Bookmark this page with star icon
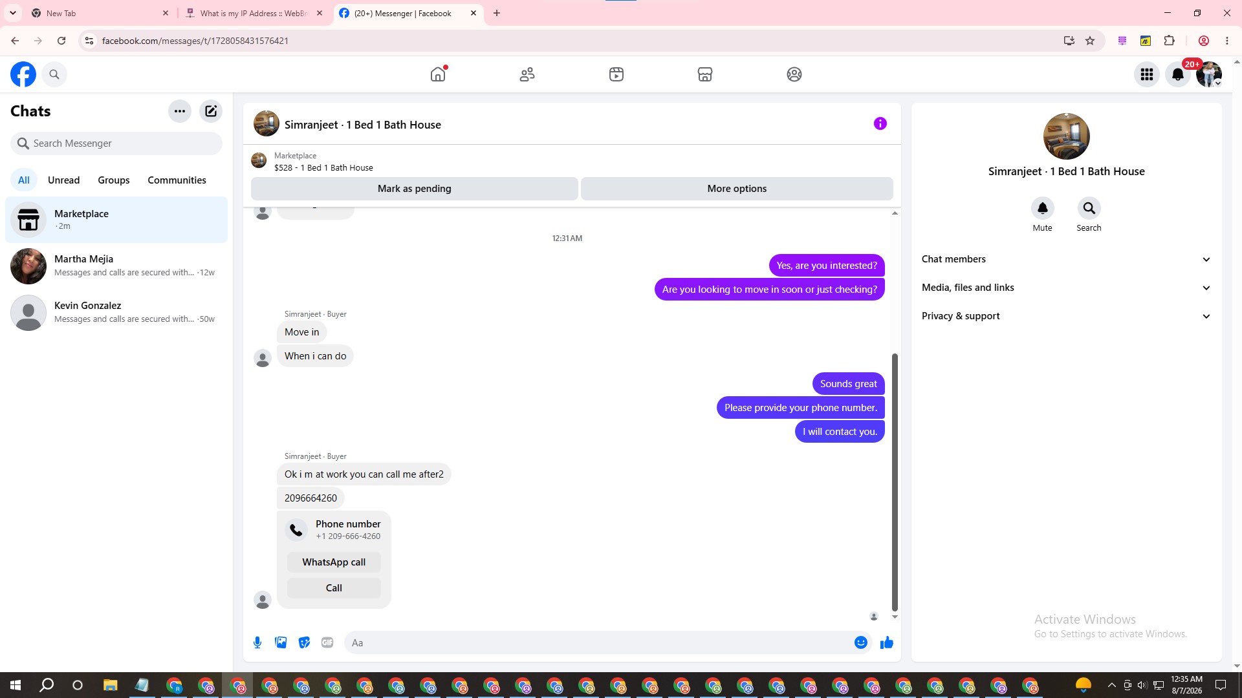The width and height of the screenshot is (1242, 698). 1090,41
